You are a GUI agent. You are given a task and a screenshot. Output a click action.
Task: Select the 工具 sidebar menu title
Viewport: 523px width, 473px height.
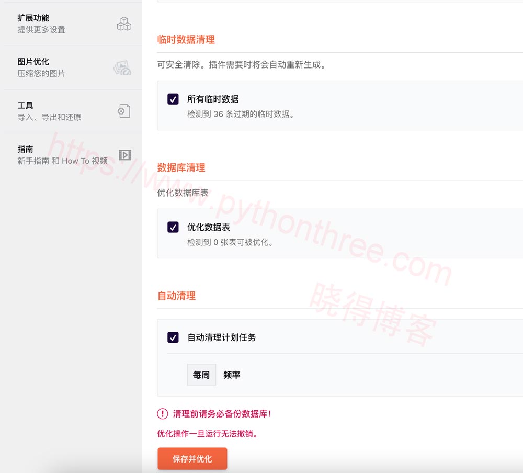[x=25, y=106]
